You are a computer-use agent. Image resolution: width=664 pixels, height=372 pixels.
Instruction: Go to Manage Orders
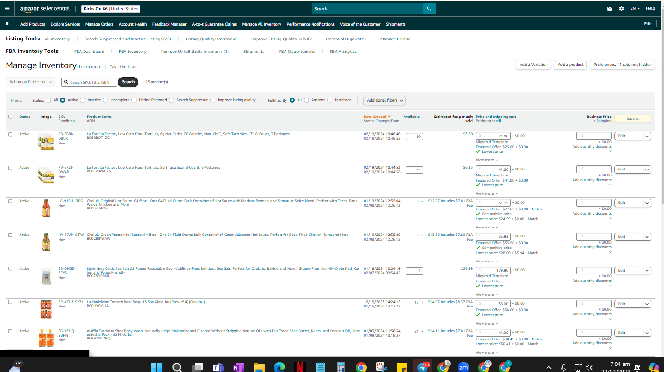click(x=99, y=24)
